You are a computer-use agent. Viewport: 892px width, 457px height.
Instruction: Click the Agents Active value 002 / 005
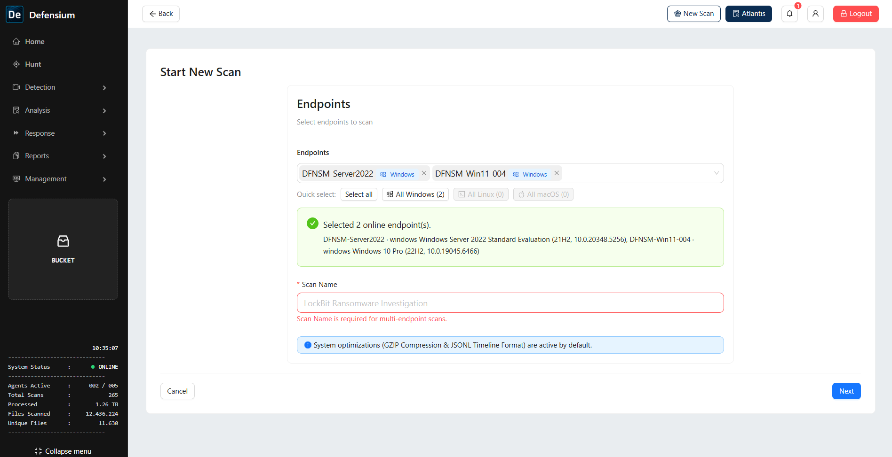[104, 386]
